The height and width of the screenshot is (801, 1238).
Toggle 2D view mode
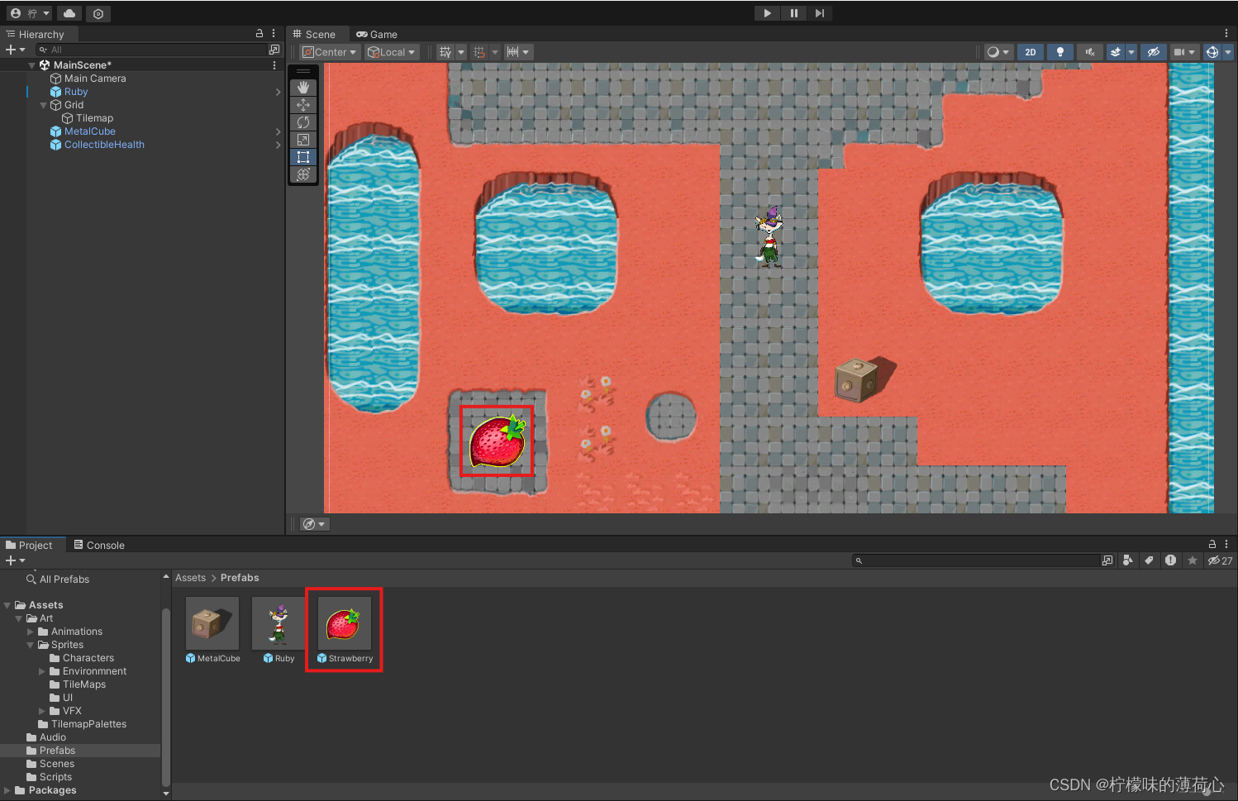pyautogui.click(x=1030, y=51)
